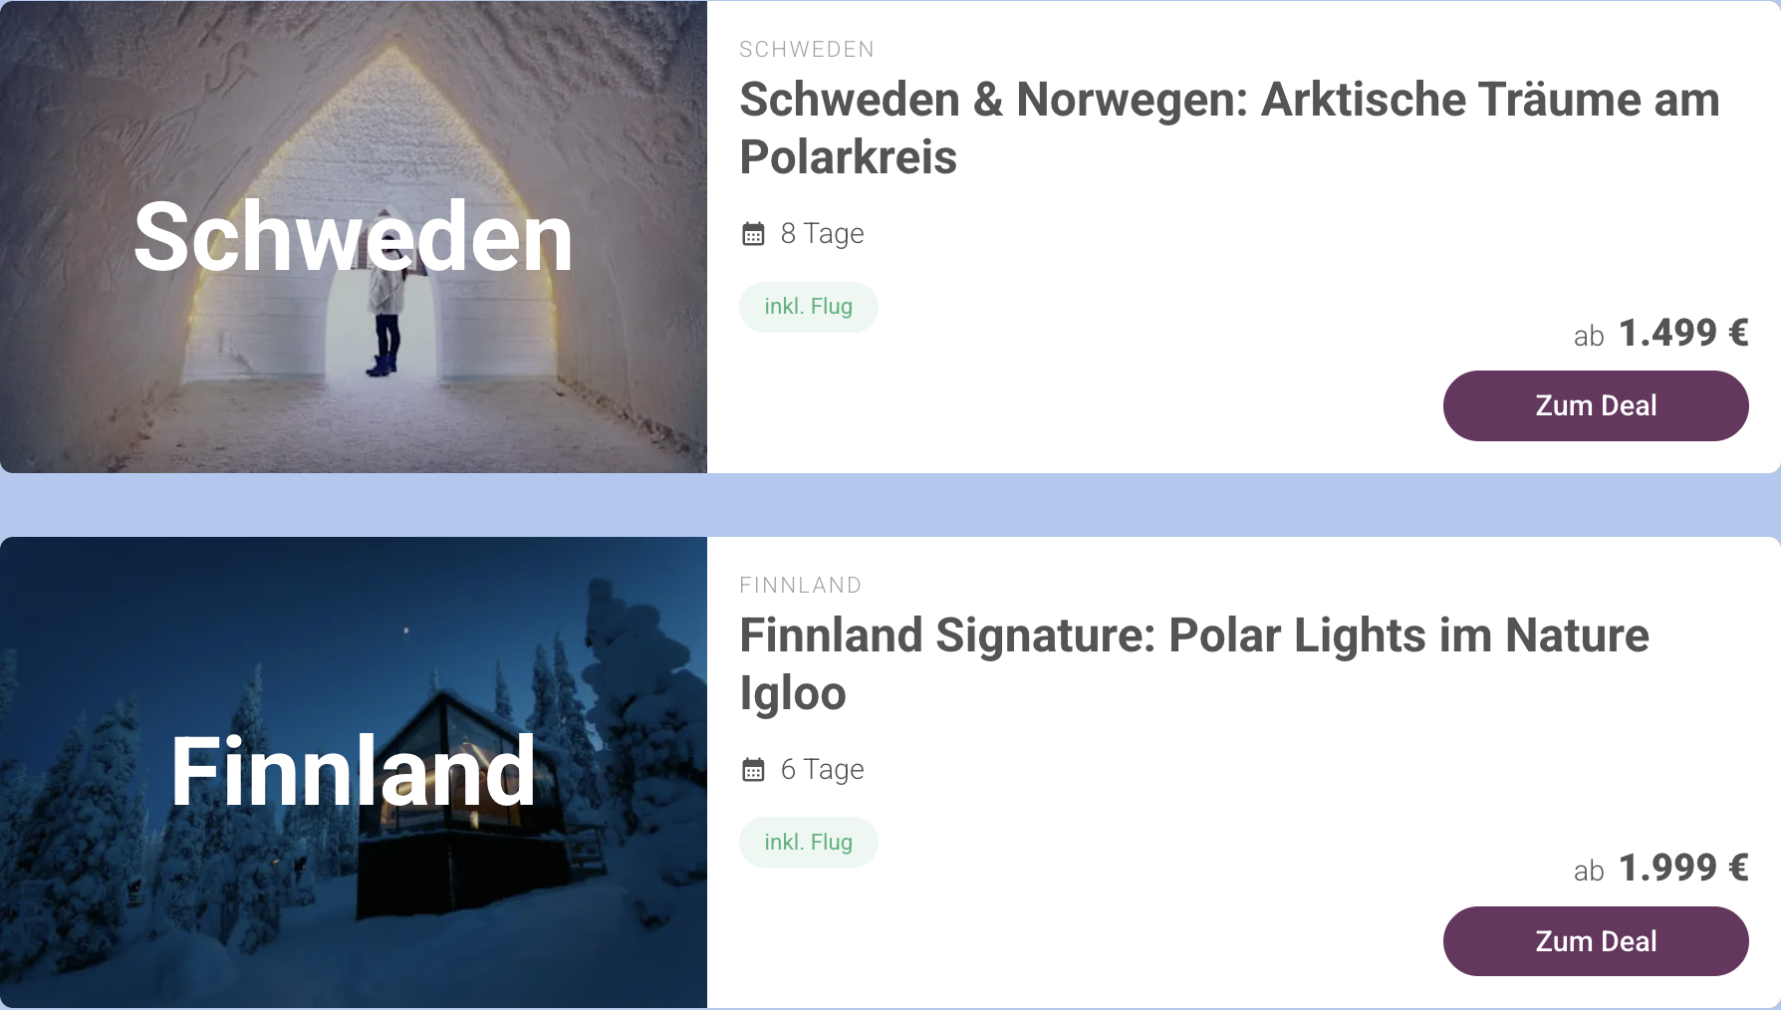Click the calendar icon beside 6 Tage
This screenshot has width=1781, height=1010.
pos(754,769)
